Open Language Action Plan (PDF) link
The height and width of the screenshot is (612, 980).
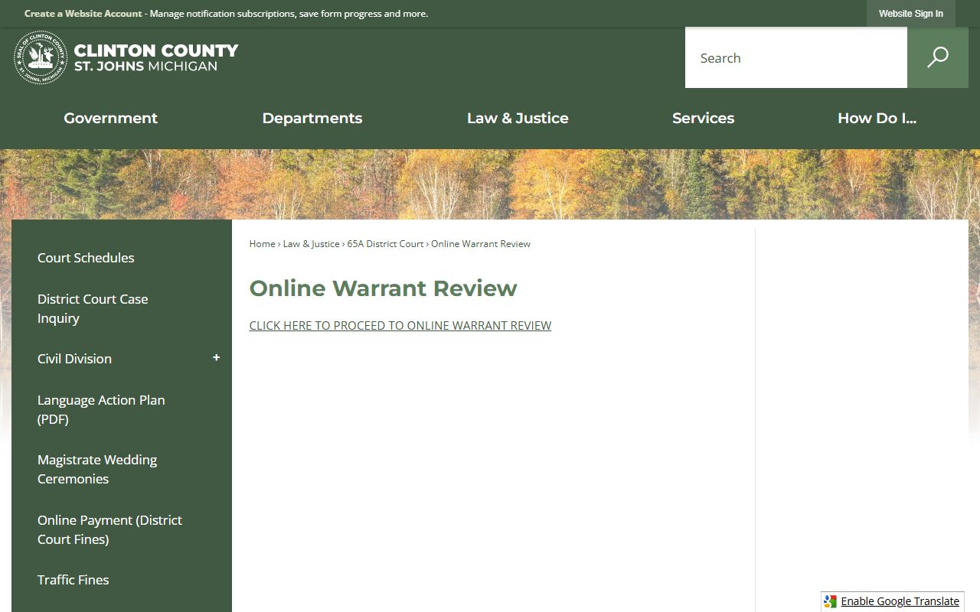pyautogui.click(x=101, y=409)
